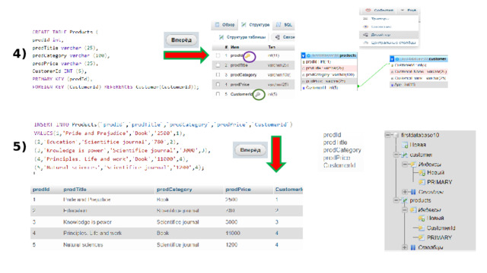Click 'prodCategory' in the small column name list
Image resolution: width=487 pixels, height=273 pixels.
coord(342,150)
